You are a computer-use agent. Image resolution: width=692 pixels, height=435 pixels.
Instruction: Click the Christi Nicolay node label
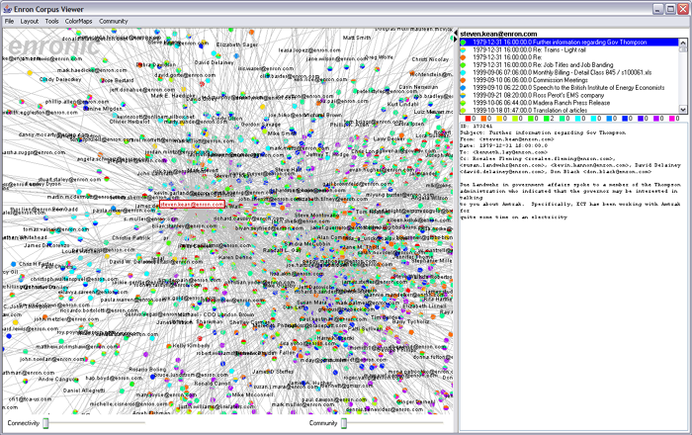click(430, 59)
